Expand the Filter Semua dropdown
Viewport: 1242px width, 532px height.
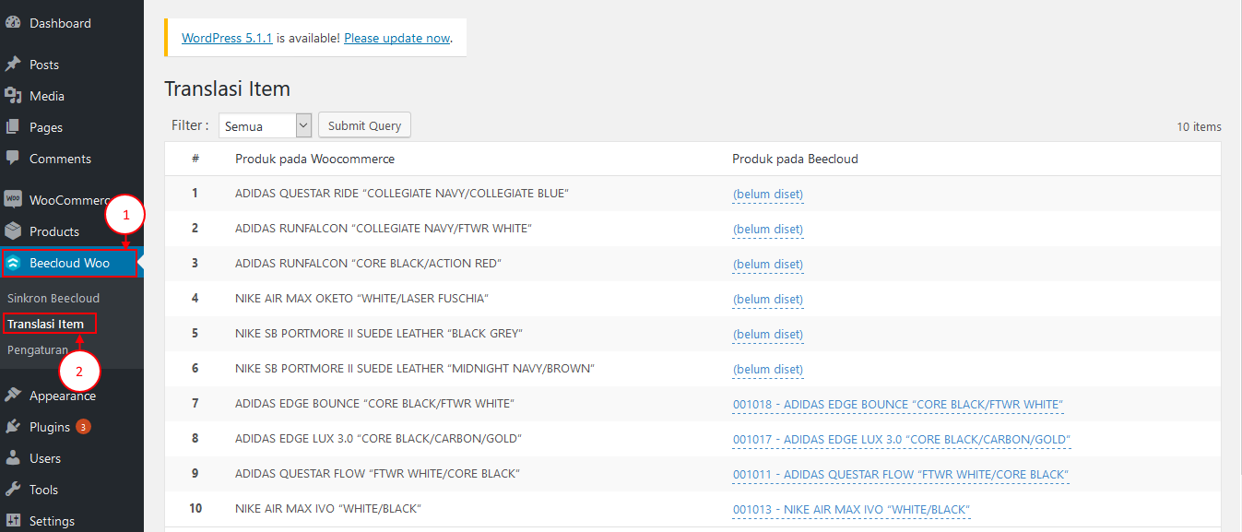266,125
